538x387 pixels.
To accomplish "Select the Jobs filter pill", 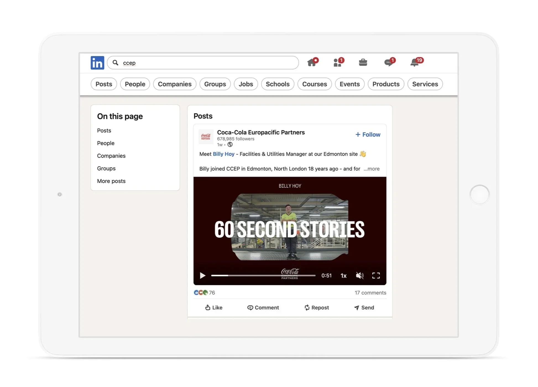I will point(246,84).
